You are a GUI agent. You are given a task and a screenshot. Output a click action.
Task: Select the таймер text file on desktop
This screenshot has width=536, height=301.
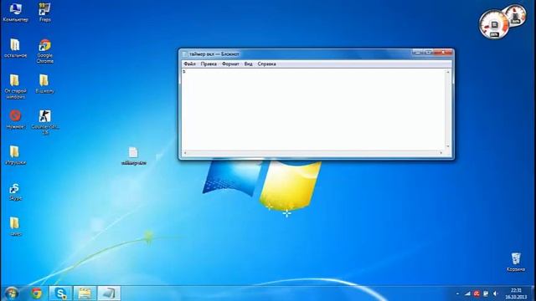134,156
